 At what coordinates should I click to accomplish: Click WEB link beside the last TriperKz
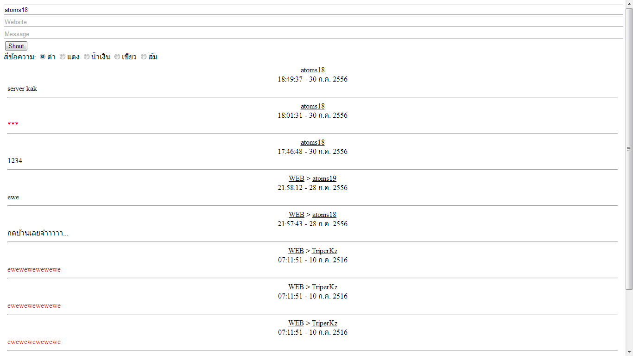[296, 323]
